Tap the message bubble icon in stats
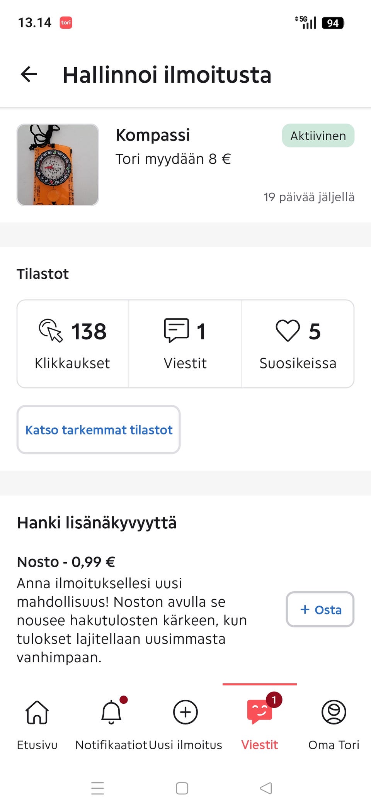Viewport: 371px width, 811px height. click(x=177, y=331)
